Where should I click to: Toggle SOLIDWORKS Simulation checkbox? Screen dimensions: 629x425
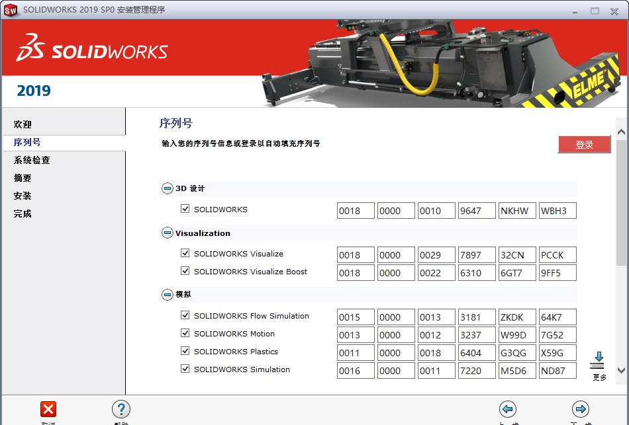coord(185,369)
